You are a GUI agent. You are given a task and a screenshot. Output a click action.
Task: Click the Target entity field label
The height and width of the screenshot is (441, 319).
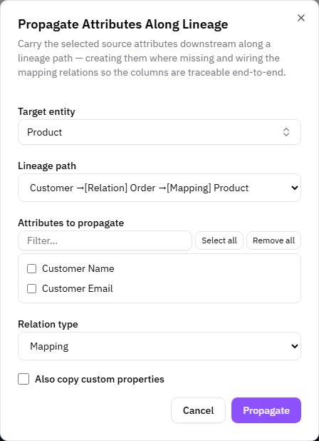46,111
